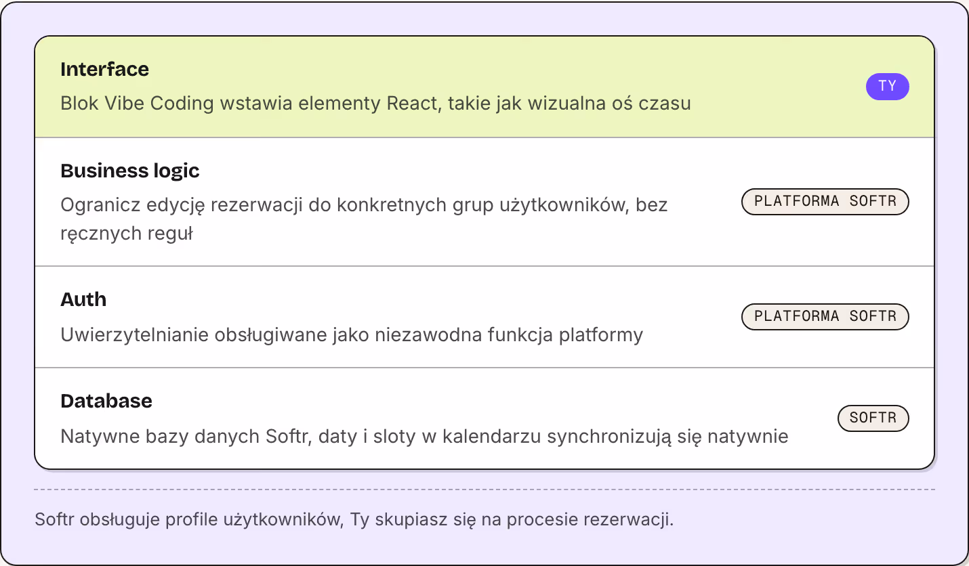Select the Database heading
The width and height of the screenshot is (969, 566).
[106, 401]
